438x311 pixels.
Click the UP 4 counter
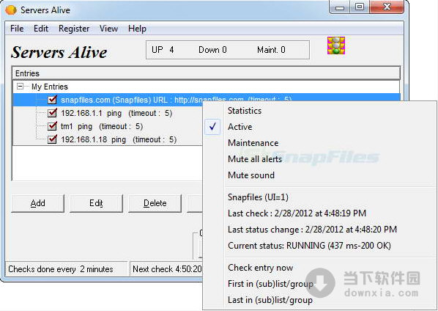[x=163, y=50]
